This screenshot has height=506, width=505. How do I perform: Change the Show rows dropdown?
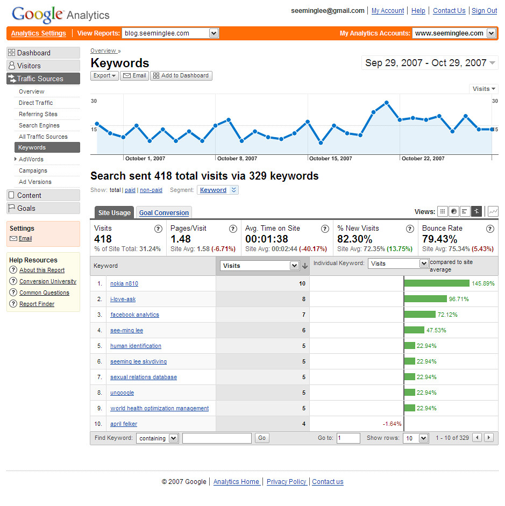click(416, 438)
